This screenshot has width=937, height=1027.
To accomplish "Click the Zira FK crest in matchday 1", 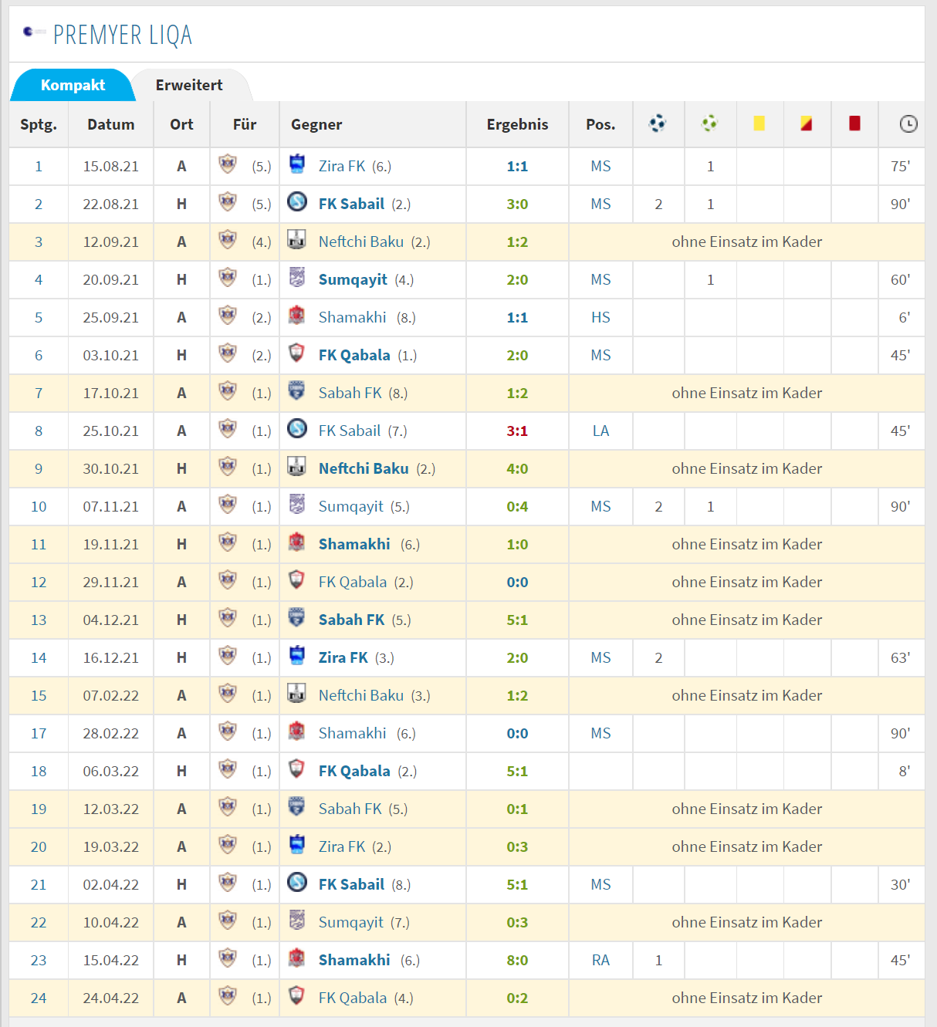I will (x=296, y=164).
